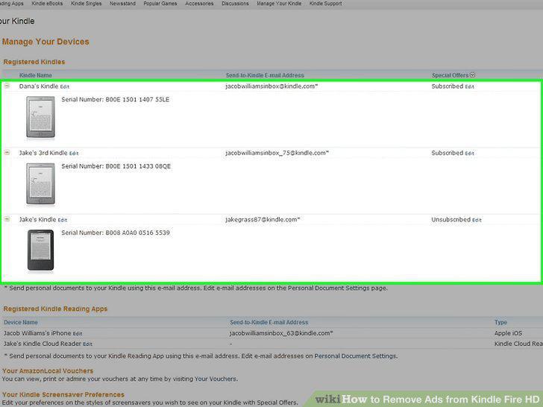Collapse Dana's Kindle device row
Screen dimensions: 543x407
coord(7,86)
